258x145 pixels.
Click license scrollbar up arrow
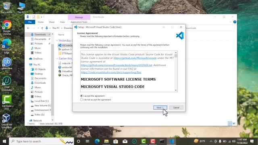pyautogui.click(x=176, y=53)
